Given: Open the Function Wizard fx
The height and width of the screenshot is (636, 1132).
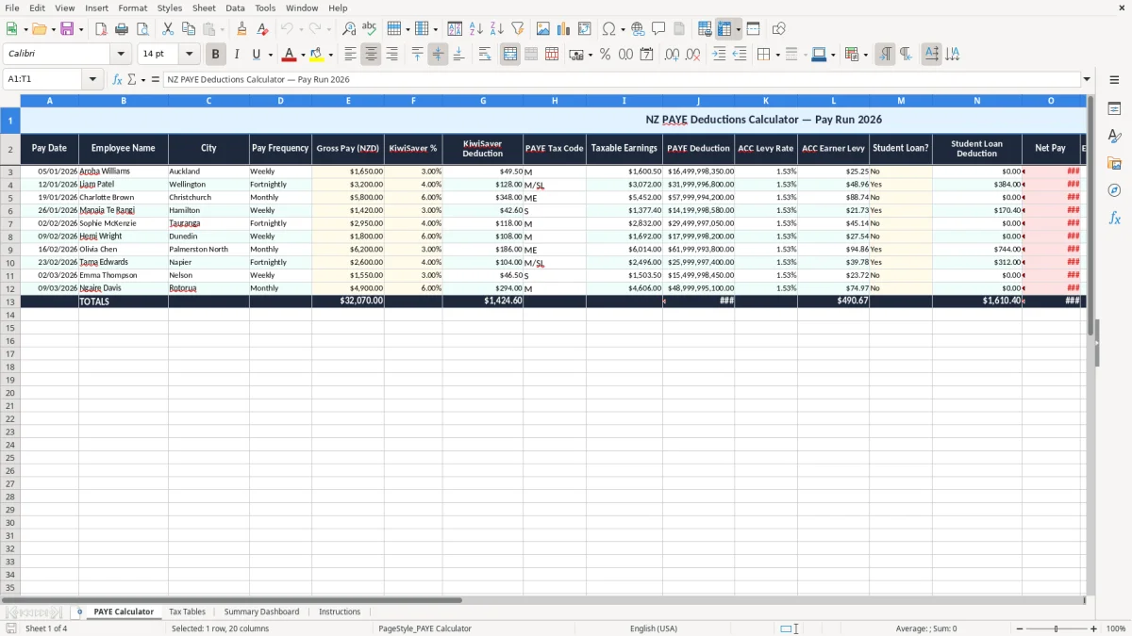Looking at the screenshot, I should [118, 79].
